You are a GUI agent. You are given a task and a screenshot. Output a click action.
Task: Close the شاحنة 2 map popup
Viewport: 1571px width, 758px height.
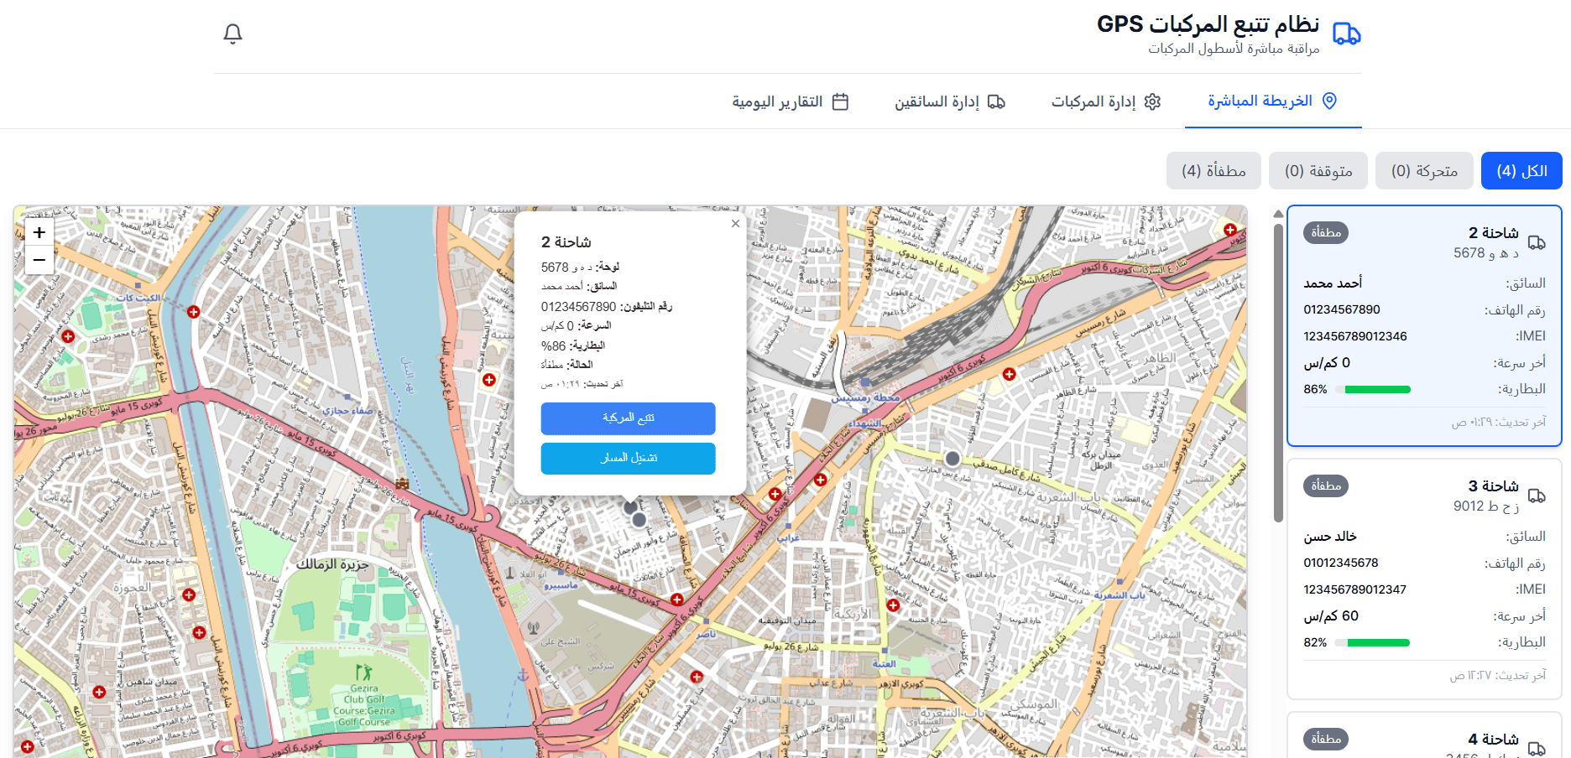click(x=735, y=223)
